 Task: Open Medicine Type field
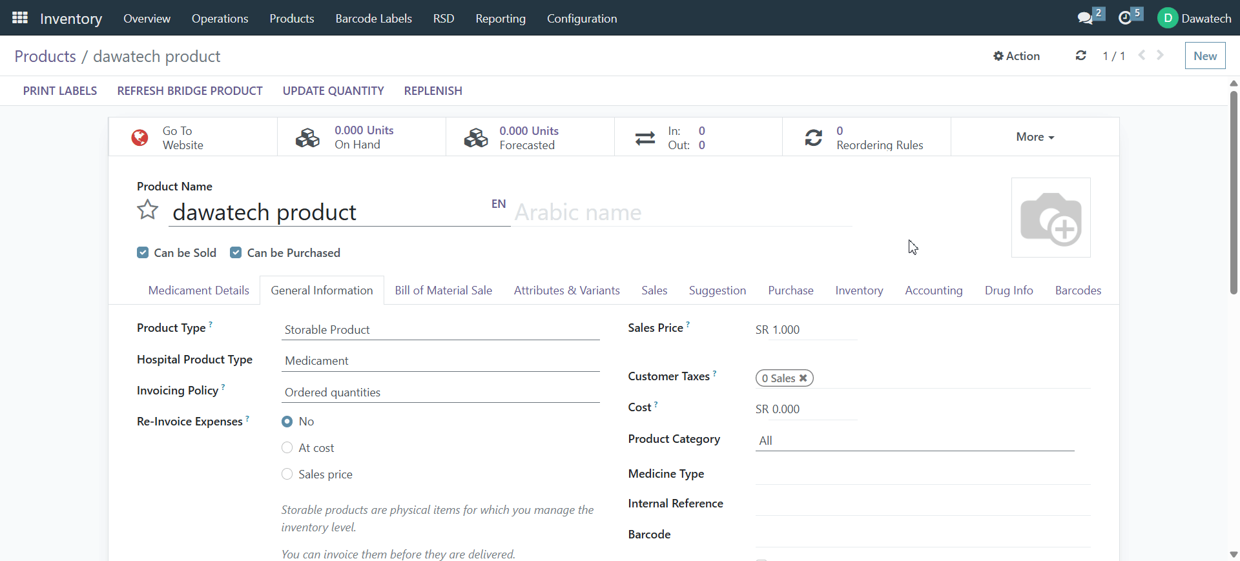[x=923, y=474]
